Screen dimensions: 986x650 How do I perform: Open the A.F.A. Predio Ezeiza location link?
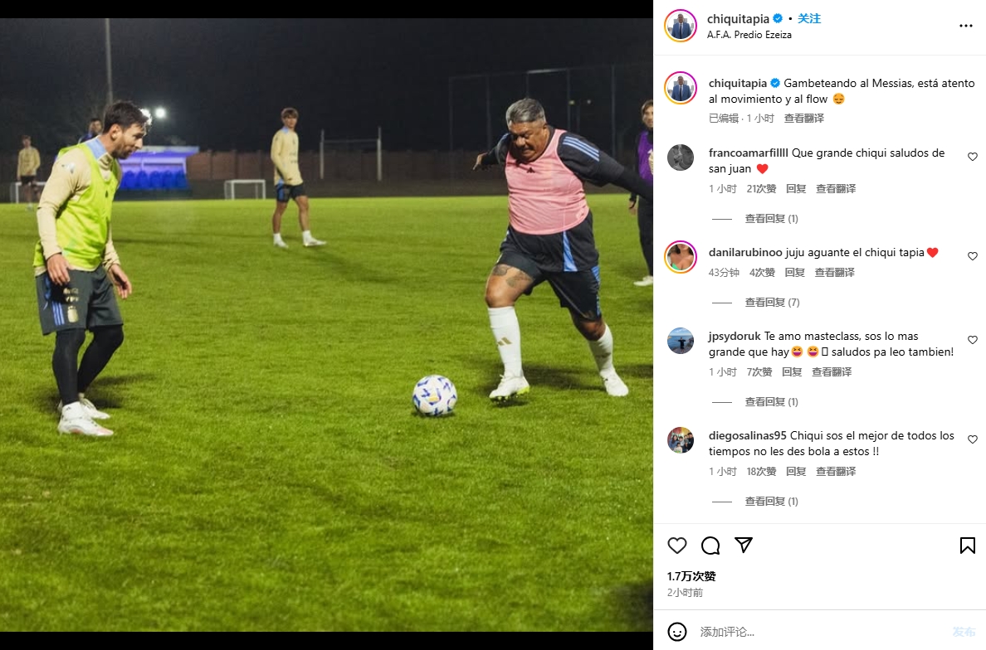tap(749, 35)
